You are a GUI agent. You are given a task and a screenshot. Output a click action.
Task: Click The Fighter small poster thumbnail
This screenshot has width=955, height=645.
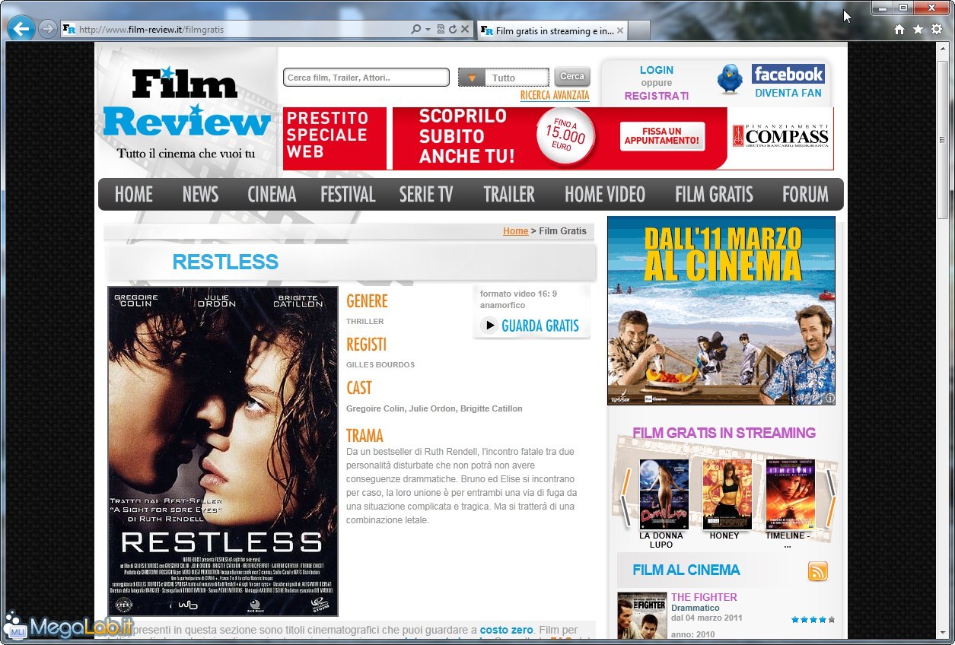pyautogui.click(x=641, y=615)
